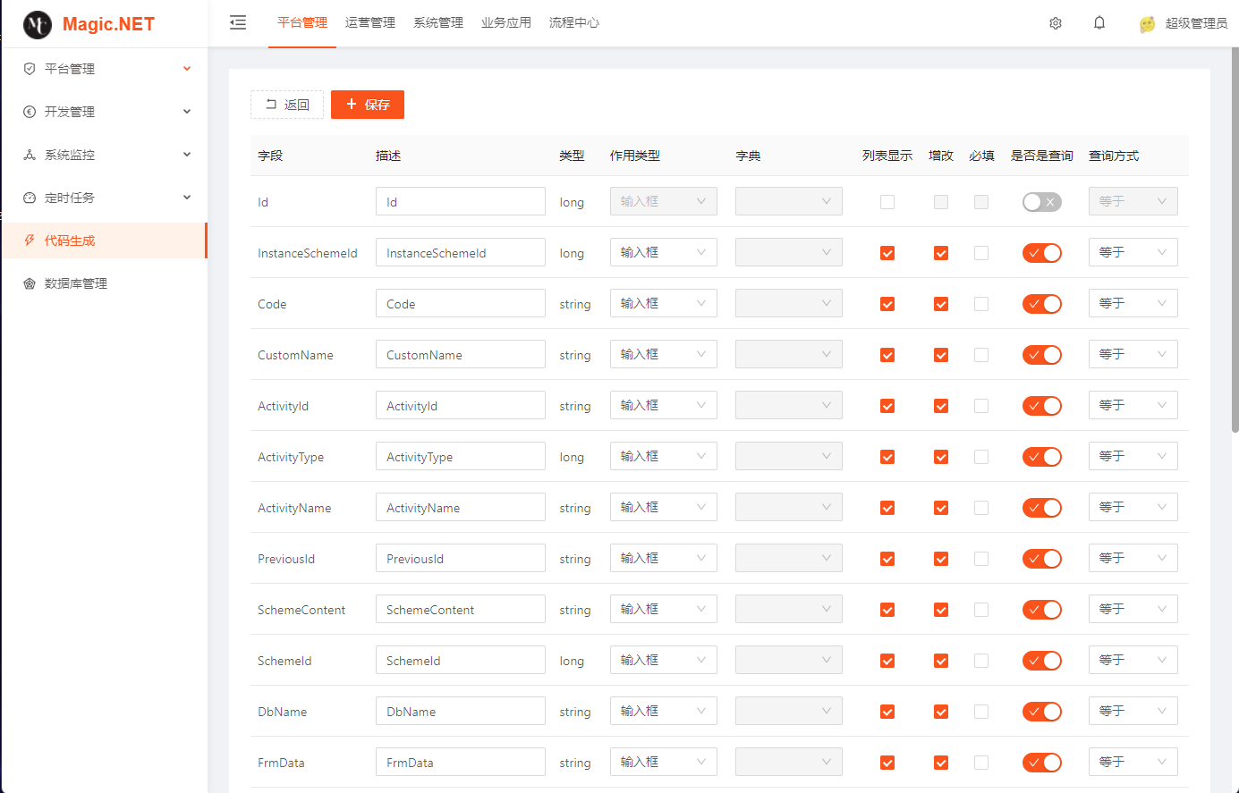Viewport: 1239px width, 793px height.
Task: Click the super admin avatar icon
Action: [x=1148, y=24]
